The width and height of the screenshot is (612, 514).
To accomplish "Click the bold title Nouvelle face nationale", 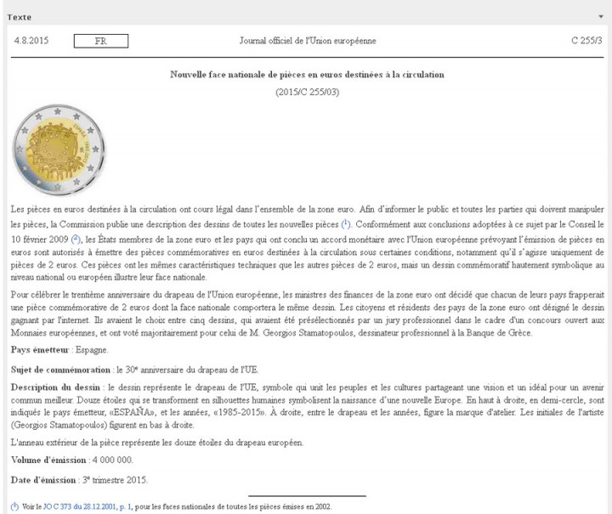I will coord(307,75).
